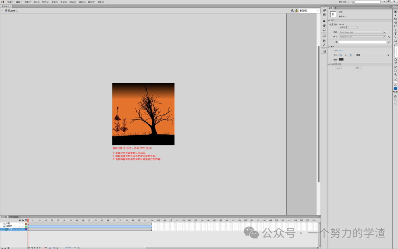Screen dimensions: 398x249
Task: Select the Zoom magnifier tool
Action: point(395,74)
